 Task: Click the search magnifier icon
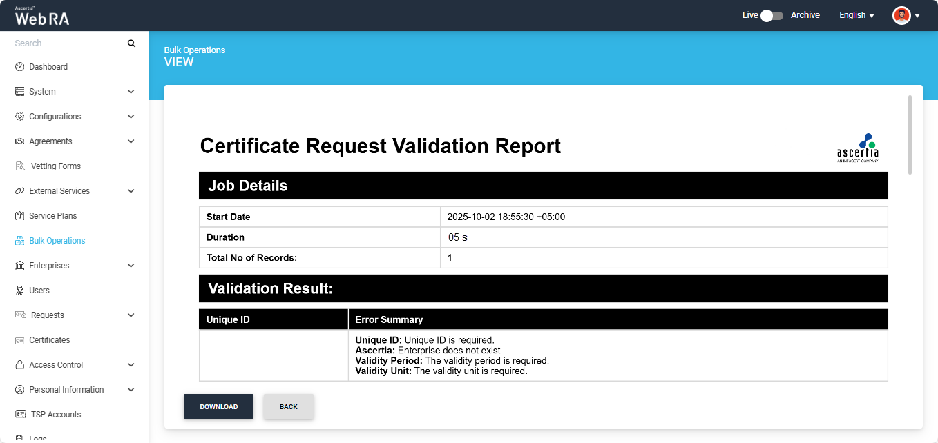coord(131,43)
